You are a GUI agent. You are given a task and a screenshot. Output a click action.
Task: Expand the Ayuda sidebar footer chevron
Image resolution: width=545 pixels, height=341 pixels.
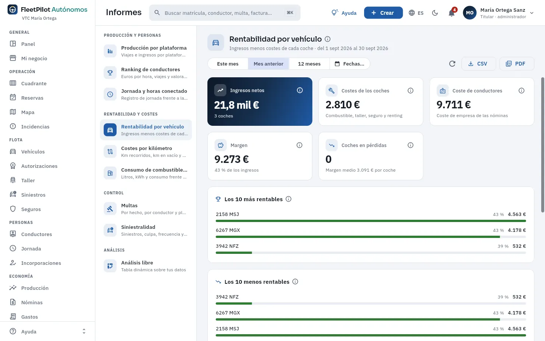click(84, 332)
